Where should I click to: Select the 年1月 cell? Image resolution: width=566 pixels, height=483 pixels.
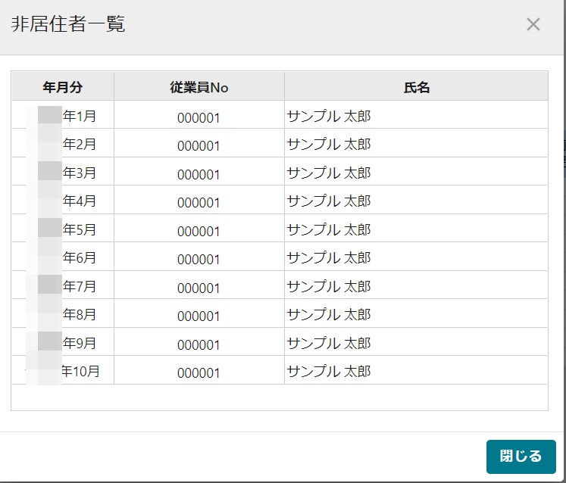[x=63, y=115]
